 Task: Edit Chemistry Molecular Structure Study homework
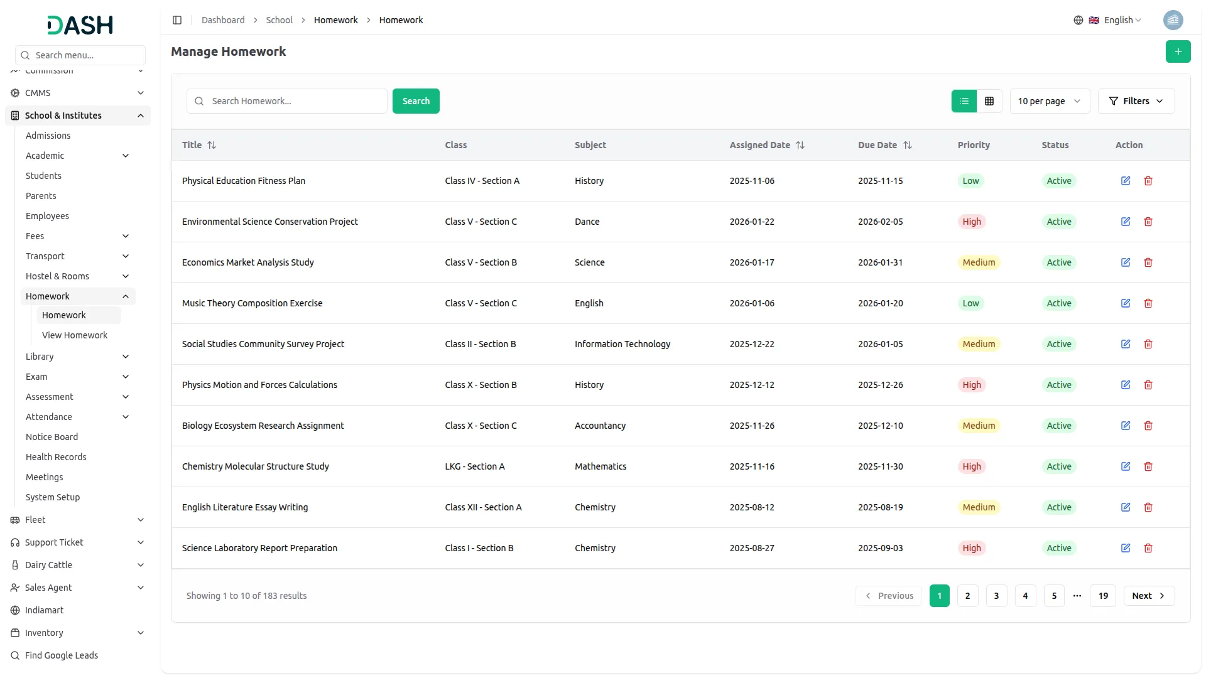1125,466
